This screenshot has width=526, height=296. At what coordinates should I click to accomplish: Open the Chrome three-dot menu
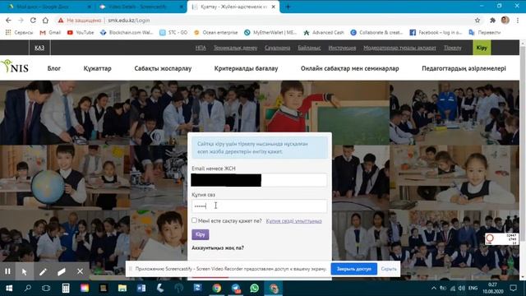point(518,20)
